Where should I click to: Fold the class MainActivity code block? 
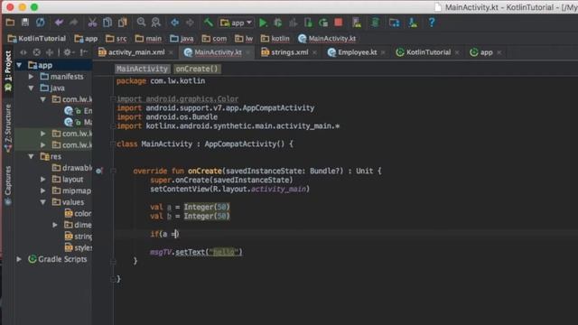113,144
